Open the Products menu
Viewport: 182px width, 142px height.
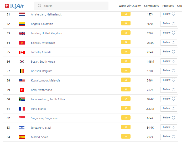tap(168, 6)
